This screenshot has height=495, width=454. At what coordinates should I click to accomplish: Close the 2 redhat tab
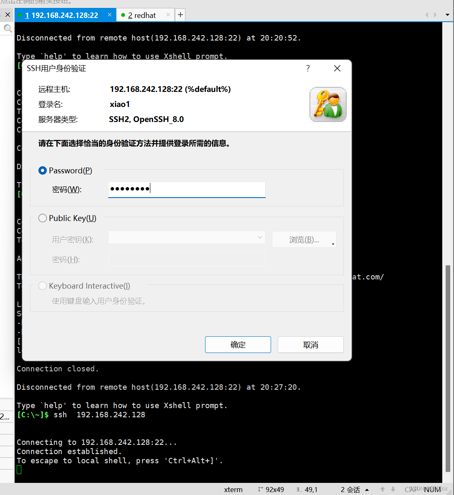168,14
